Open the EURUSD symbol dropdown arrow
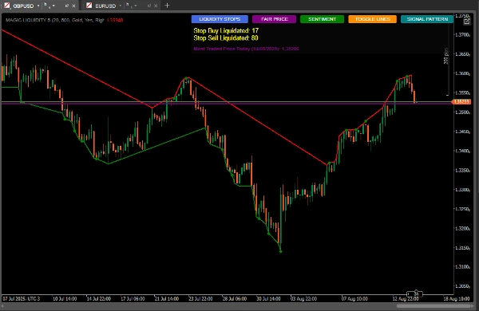The image size is (479, 311). (x=121, y=6)
